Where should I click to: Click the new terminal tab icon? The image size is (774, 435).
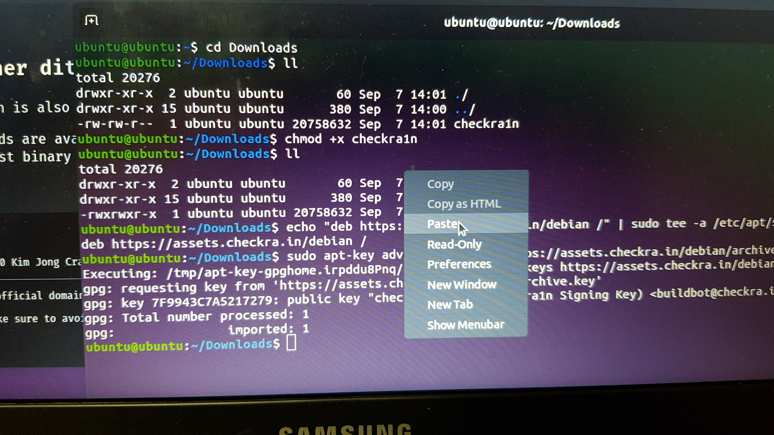[x=91, y=21]
